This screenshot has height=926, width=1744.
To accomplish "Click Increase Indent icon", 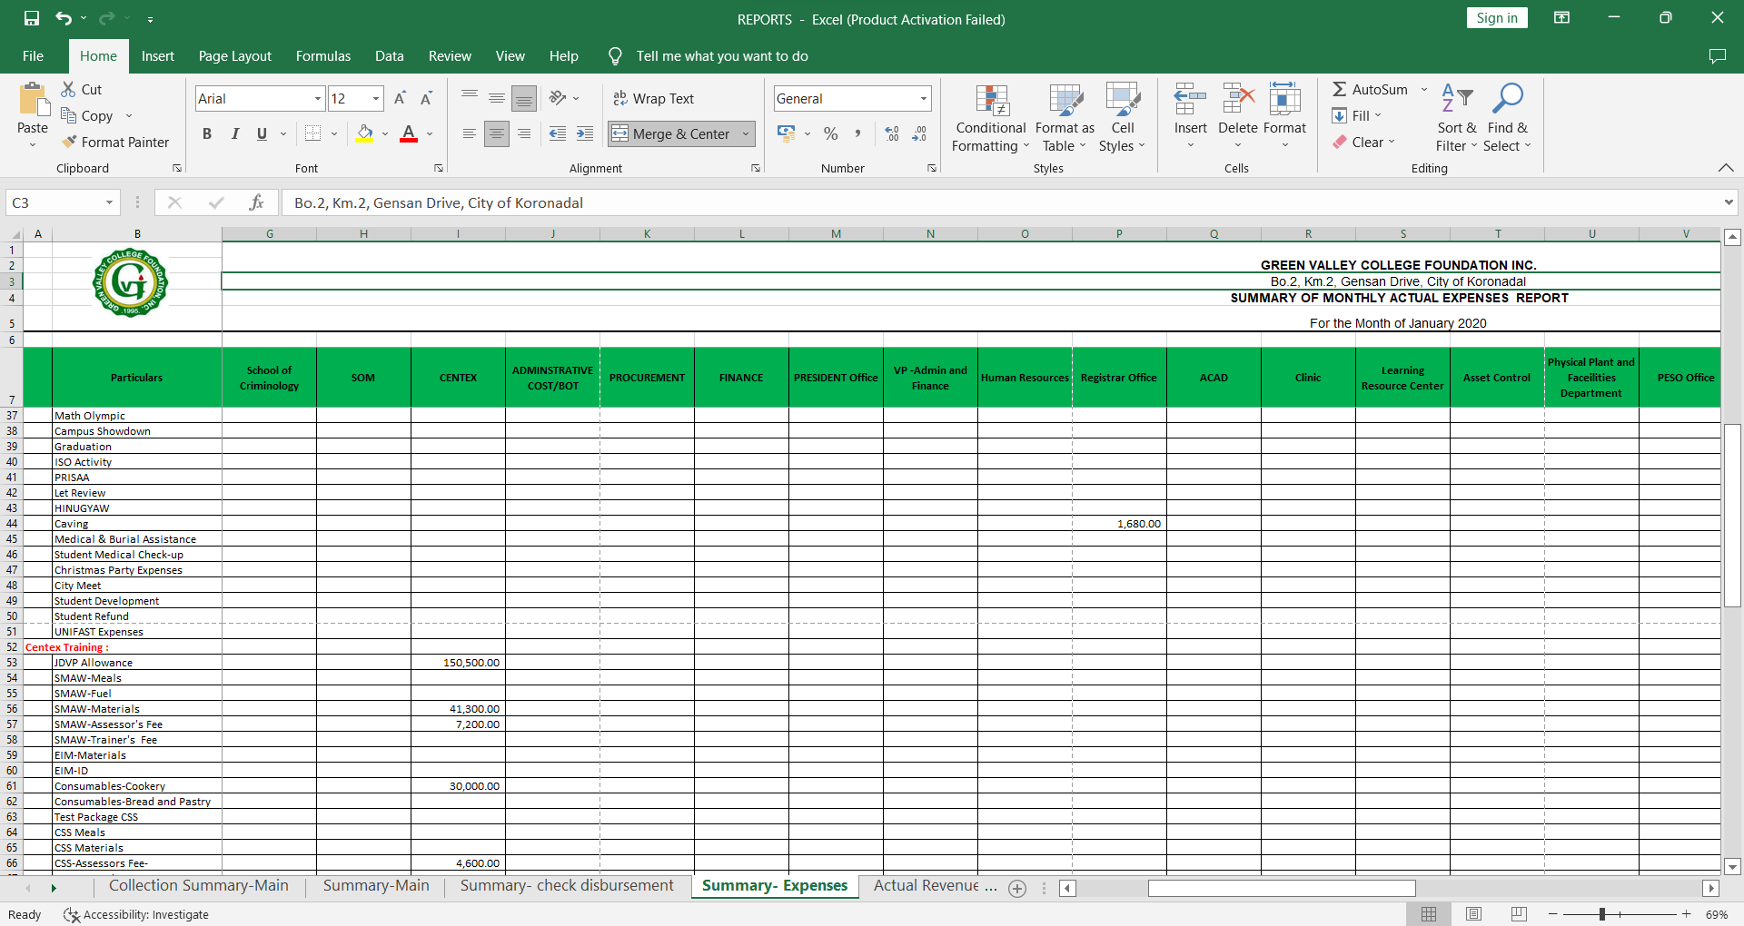I will 585,133.
